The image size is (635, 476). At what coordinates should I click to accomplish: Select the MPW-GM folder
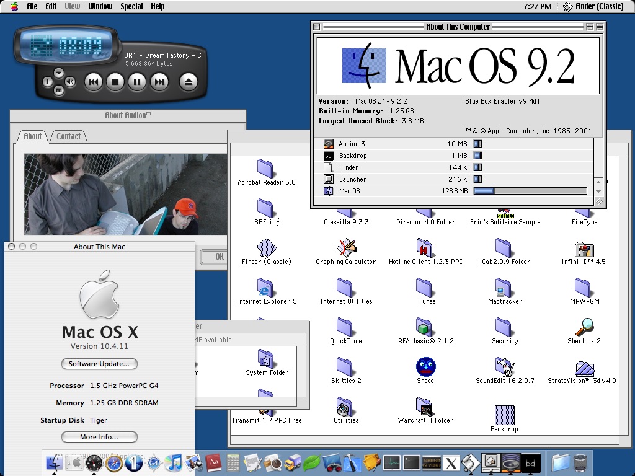[583, 288]
